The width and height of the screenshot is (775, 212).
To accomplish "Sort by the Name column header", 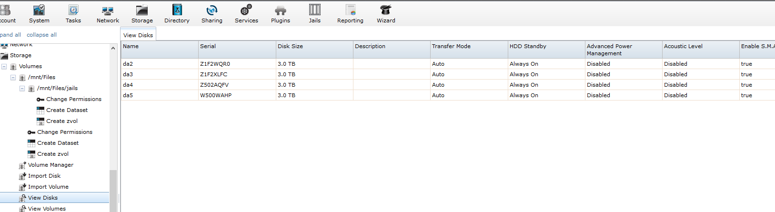I will (160, 50).
